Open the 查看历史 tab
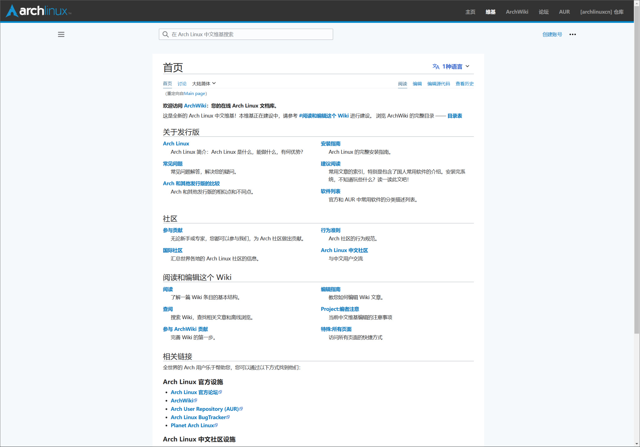The image size is (640, 447). click(x=464, y=84)
